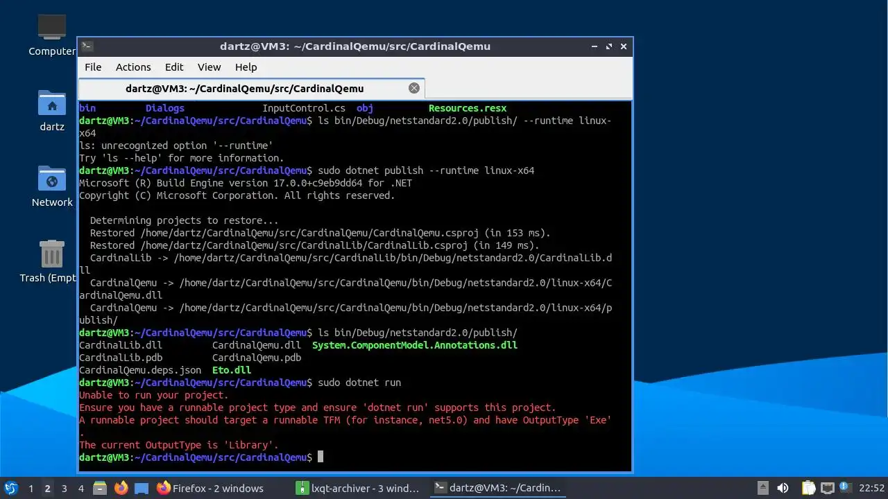
Task: Open the Edit menu in terminal
Action: click(x=174, y=67)
